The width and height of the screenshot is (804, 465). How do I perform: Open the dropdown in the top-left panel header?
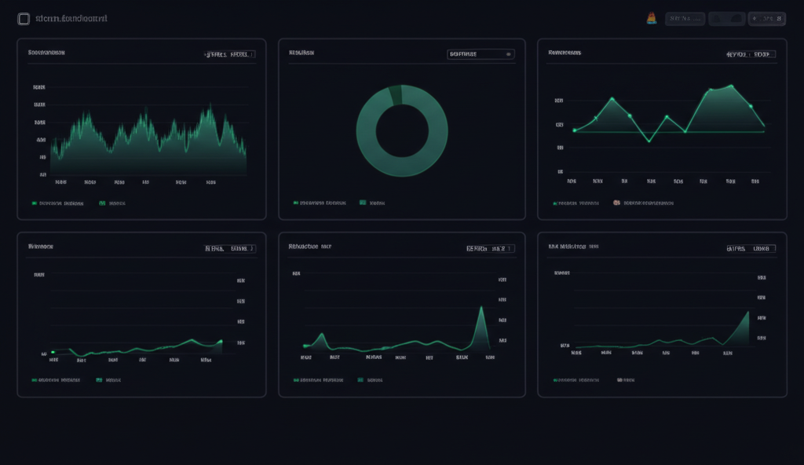pos(229,55)
